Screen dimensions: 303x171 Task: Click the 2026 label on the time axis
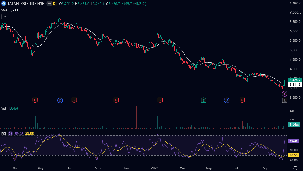pos(155,168)
